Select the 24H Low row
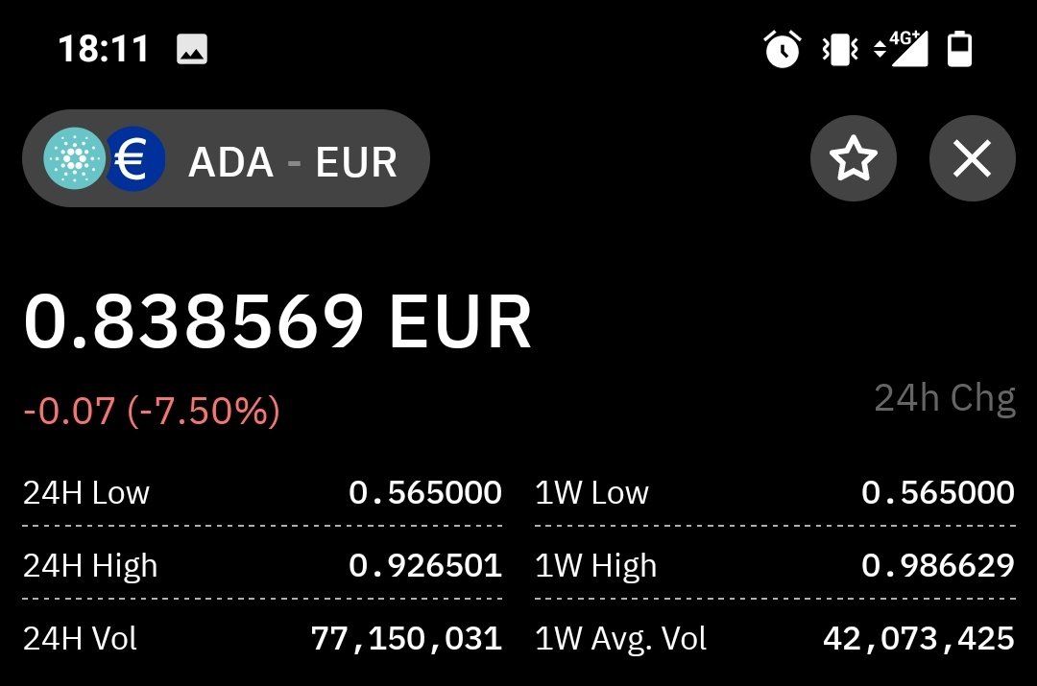Image resolution: width=1037 pixels, height=686 pixels. (x=262, y=493)
